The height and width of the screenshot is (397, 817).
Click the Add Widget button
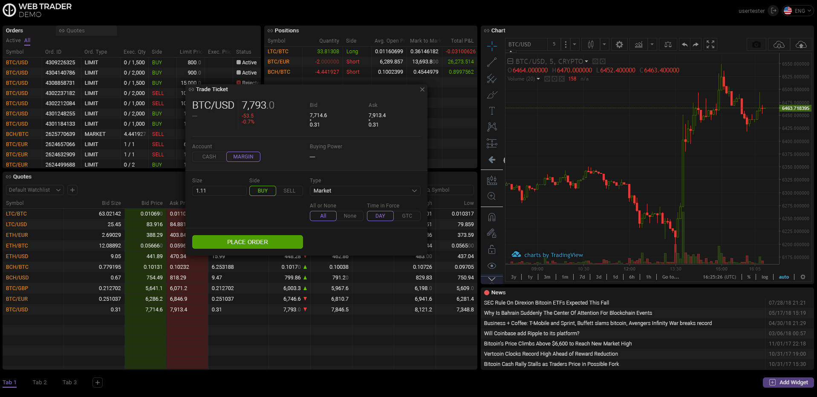point(788,383)
